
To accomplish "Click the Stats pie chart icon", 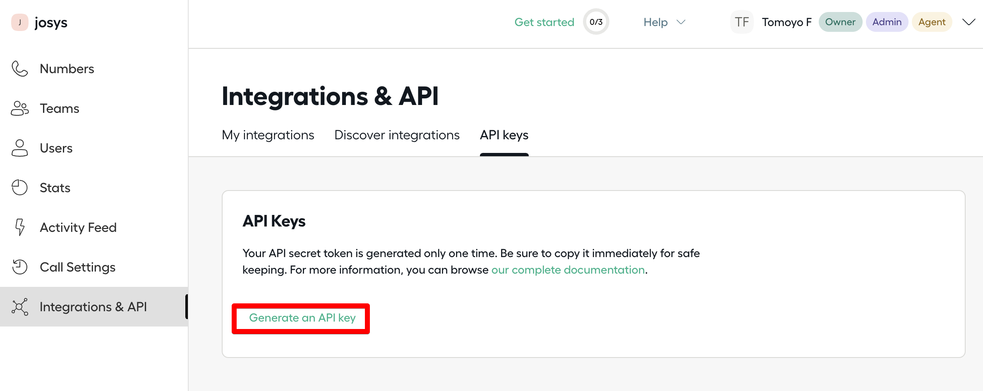I will [19, 188].
